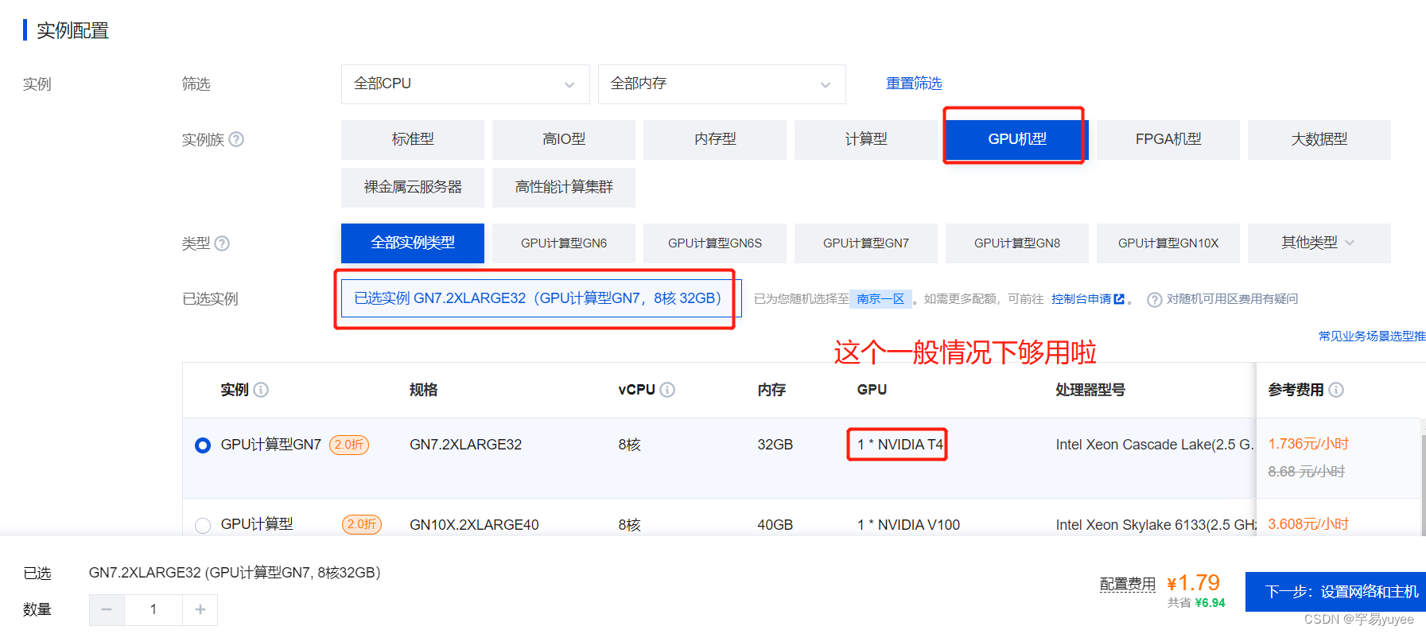This screenshot has width=1426, height=634.
Task: Click info icon beside 参考费用 header
Action: click(x=1336, y=390)
